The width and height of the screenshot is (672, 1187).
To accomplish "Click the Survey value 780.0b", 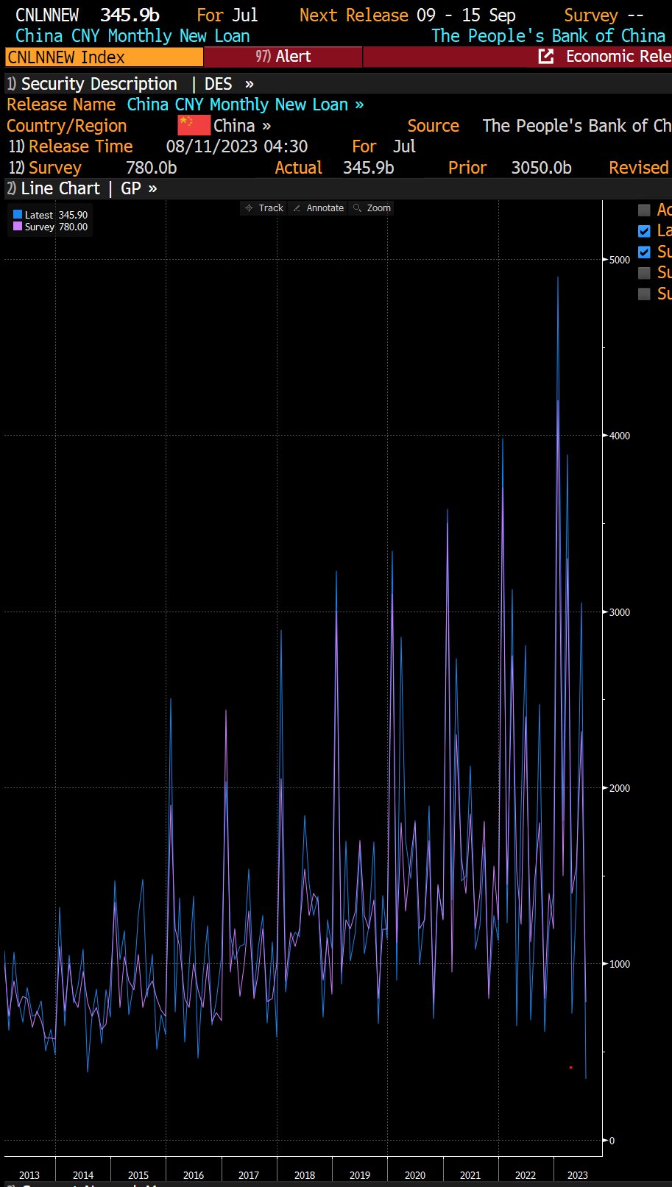I will pos(152,168).
